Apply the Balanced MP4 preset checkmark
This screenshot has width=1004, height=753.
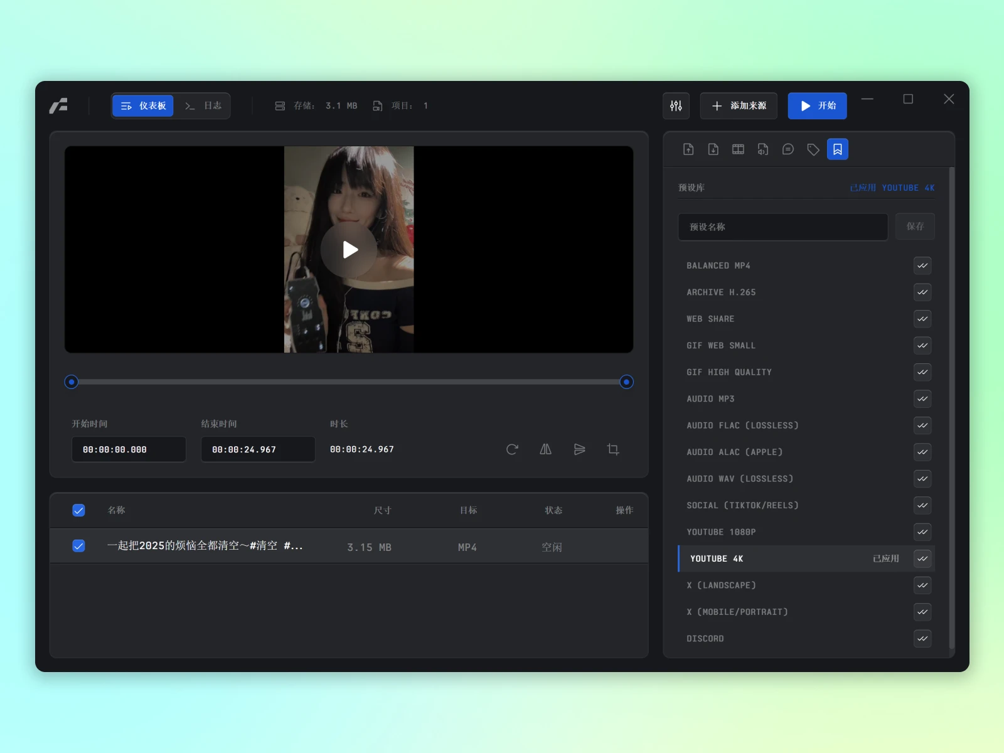(922, 265)
